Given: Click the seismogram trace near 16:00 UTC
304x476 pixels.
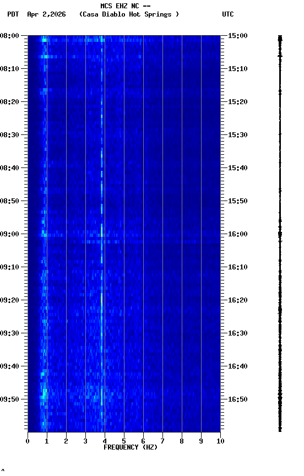Looking at the screenshot, I should [280, 234].
